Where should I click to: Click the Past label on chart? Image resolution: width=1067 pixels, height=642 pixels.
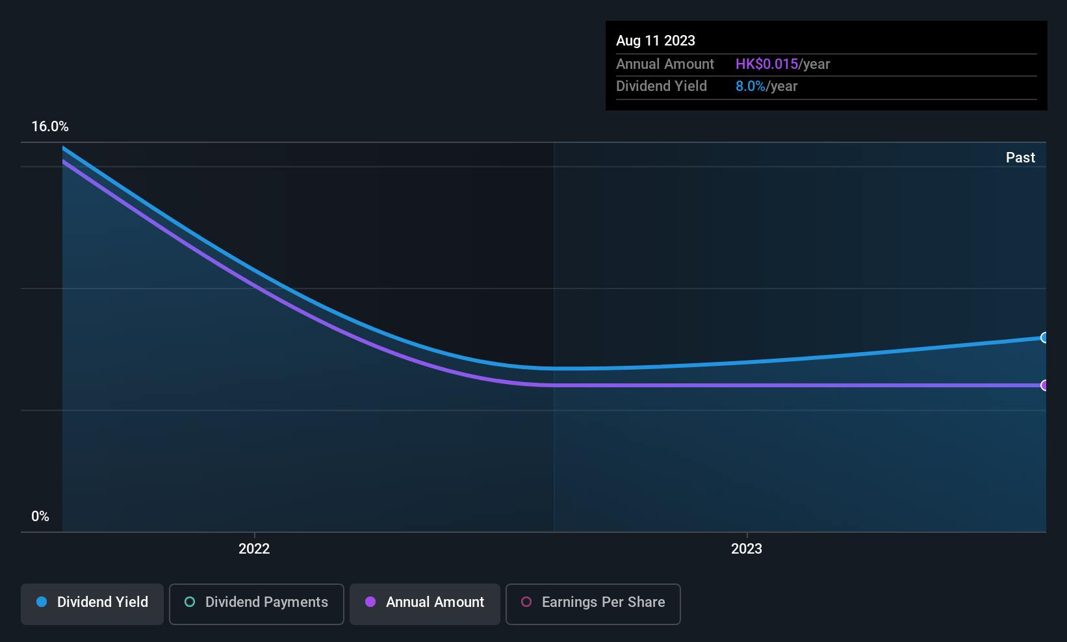tap(1020, 157)
